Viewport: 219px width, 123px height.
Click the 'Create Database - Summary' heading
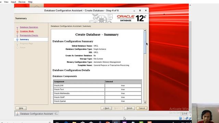97,35
